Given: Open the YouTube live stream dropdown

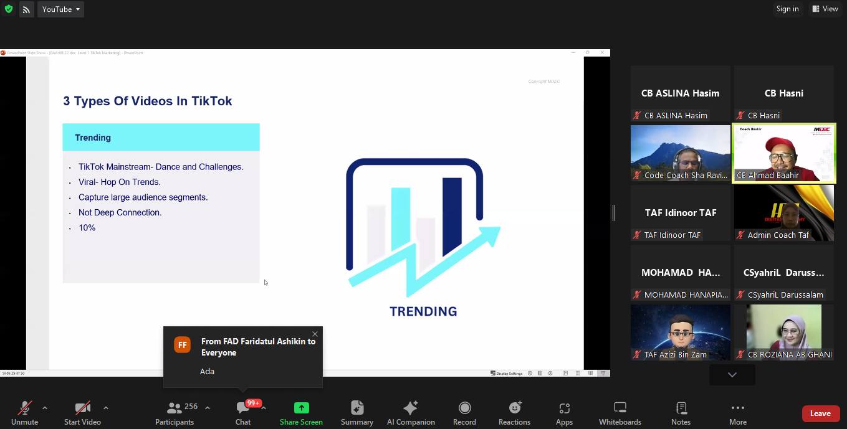Looking at the screenshot, I should click(60, 9).
